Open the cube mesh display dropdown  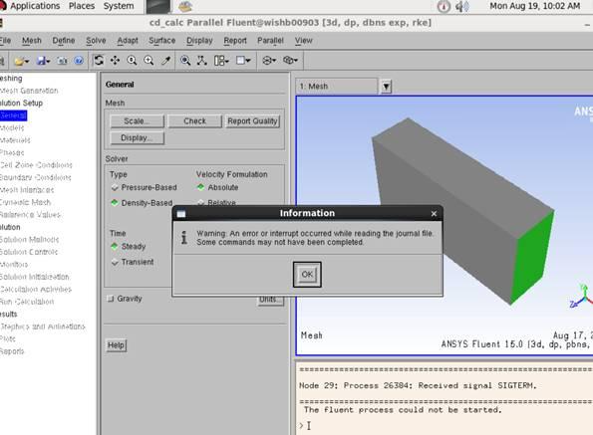pos(290,61)
